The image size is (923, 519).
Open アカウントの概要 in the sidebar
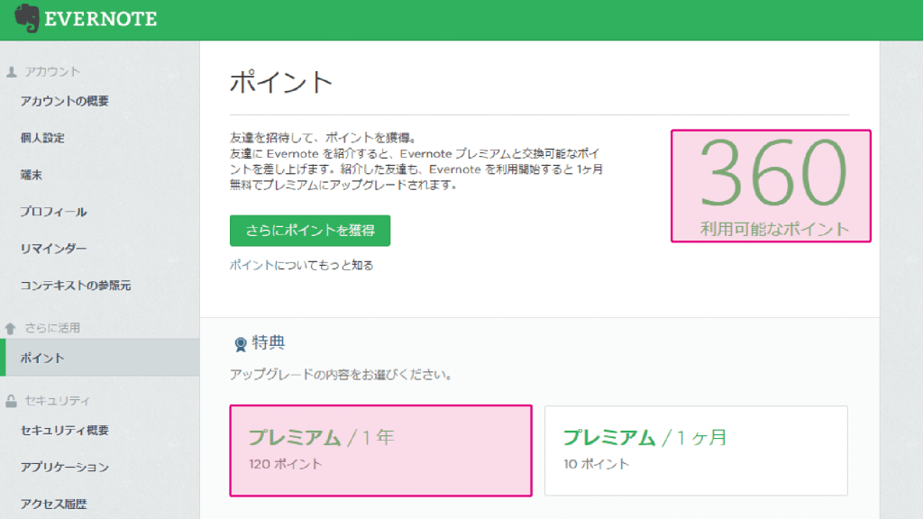point(65,101)
